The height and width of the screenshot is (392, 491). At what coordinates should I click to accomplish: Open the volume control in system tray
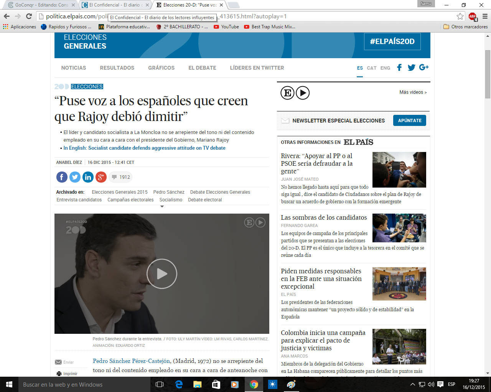(431, 384)
